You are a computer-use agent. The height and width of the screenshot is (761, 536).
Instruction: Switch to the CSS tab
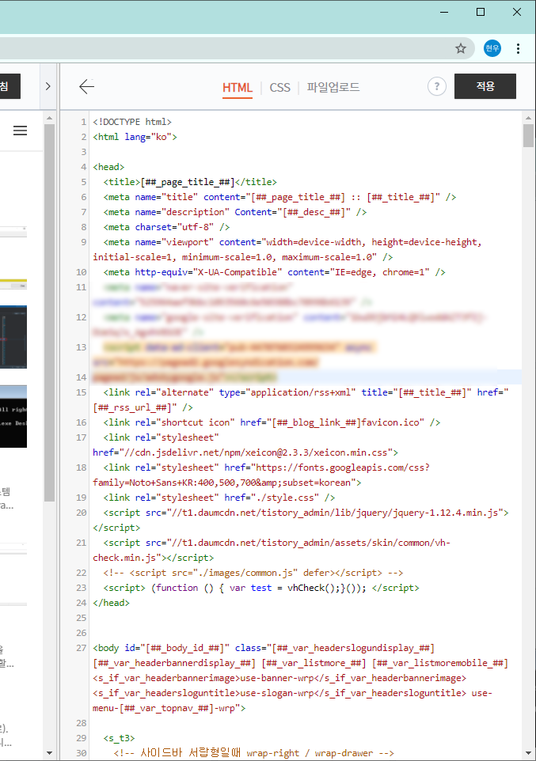280,88
